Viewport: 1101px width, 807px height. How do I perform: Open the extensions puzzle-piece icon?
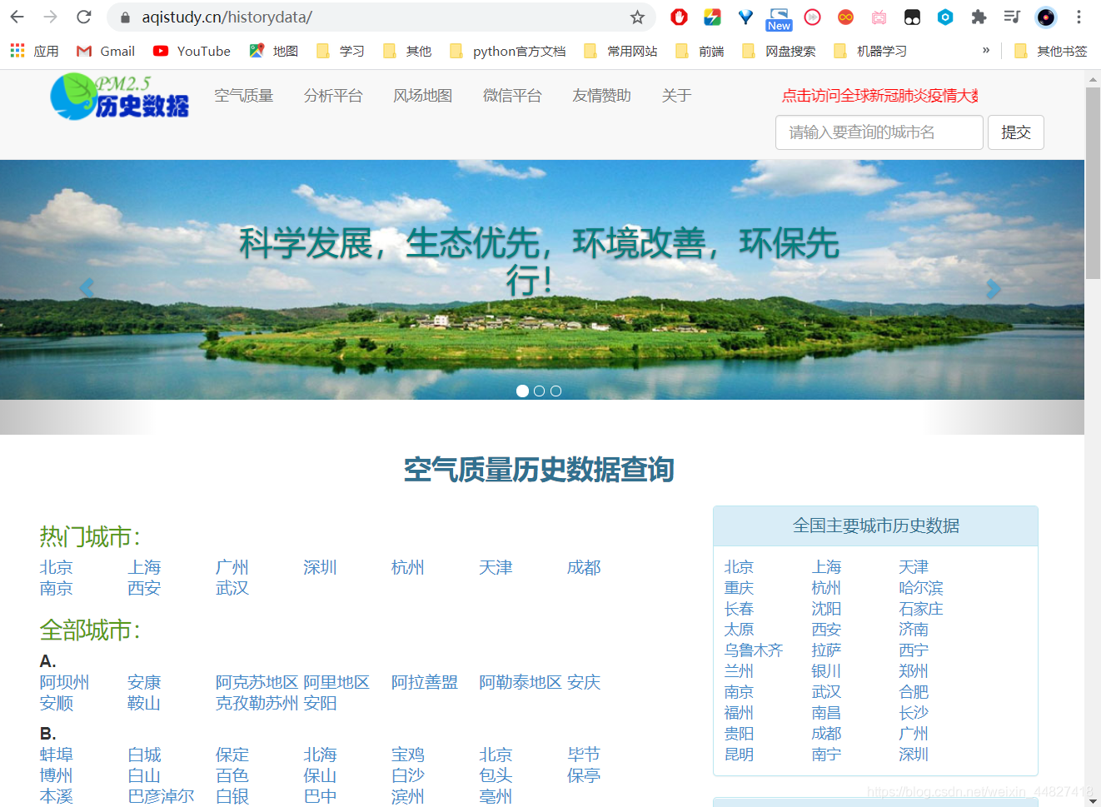(979, 17)
